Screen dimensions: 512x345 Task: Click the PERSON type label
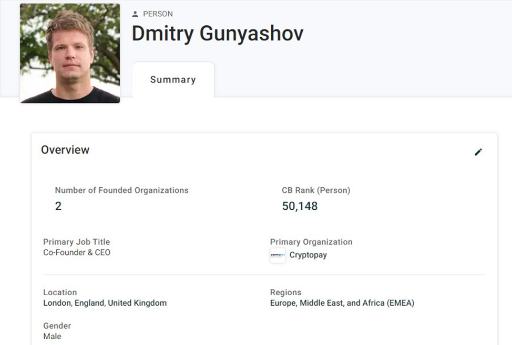pyautogui.click(x=158, y=14)
